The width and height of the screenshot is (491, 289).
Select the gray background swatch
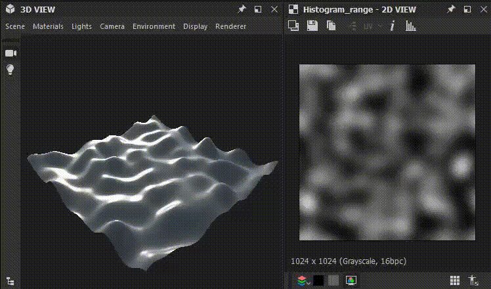click(x=333, y=280)
